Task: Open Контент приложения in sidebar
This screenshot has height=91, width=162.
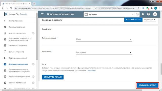Action: pyautogui.click(x=17, y=83)
